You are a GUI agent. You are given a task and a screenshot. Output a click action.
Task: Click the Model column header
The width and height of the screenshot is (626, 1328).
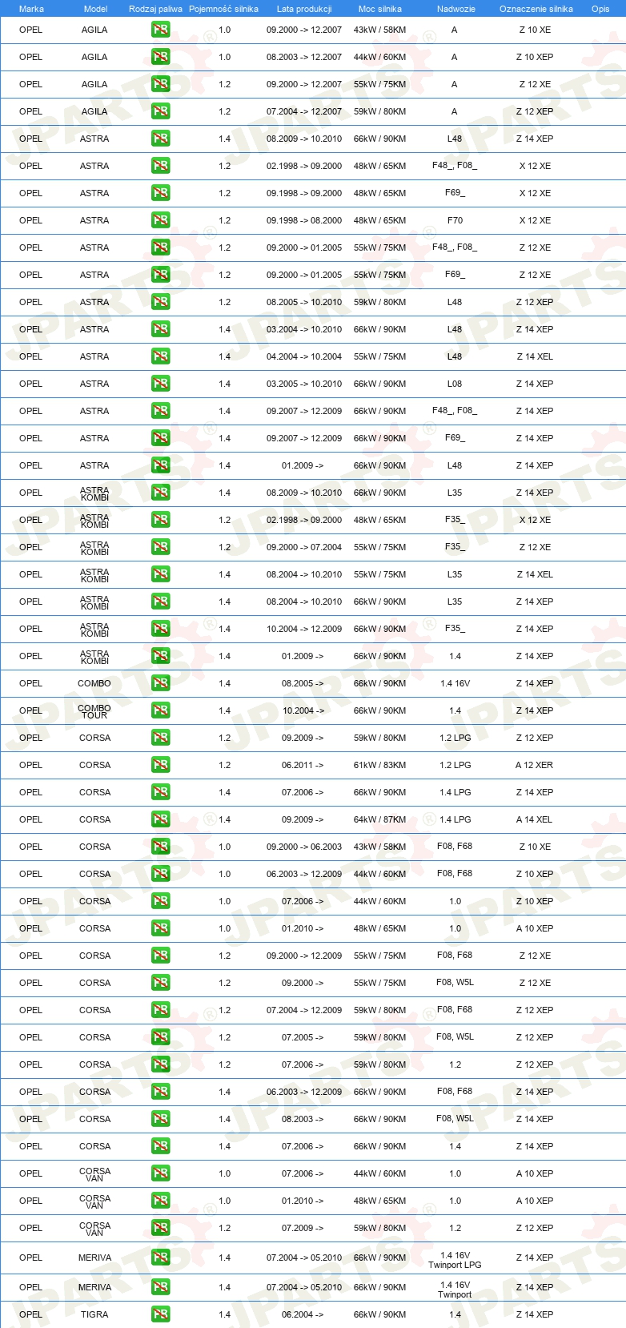click(x=95, y=9)
